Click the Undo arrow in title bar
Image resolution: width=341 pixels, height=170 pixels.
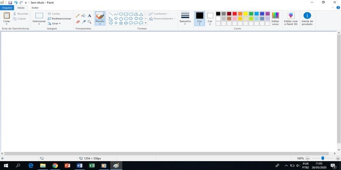(x=16, y=2)
